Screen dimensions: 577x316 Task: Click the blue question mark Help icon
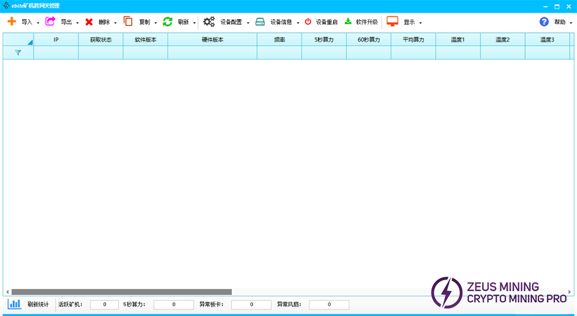tap(544, 22)
